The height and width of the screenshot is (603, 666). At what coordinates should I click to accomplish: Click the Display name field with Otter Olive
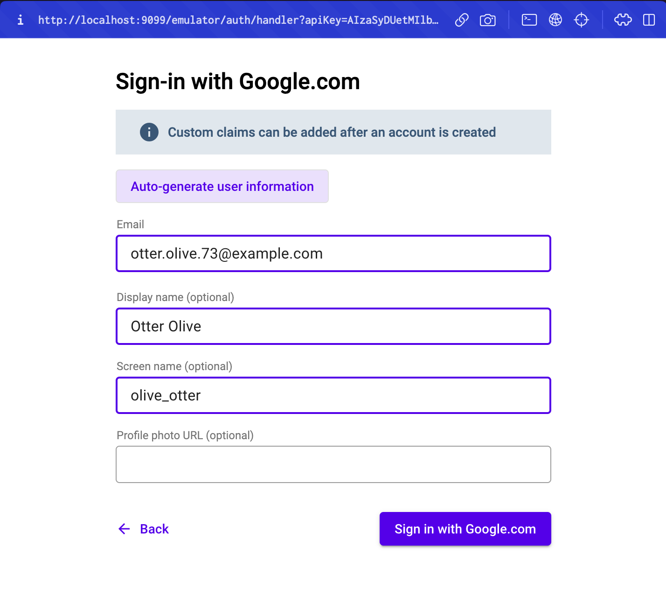click(333, 326)
